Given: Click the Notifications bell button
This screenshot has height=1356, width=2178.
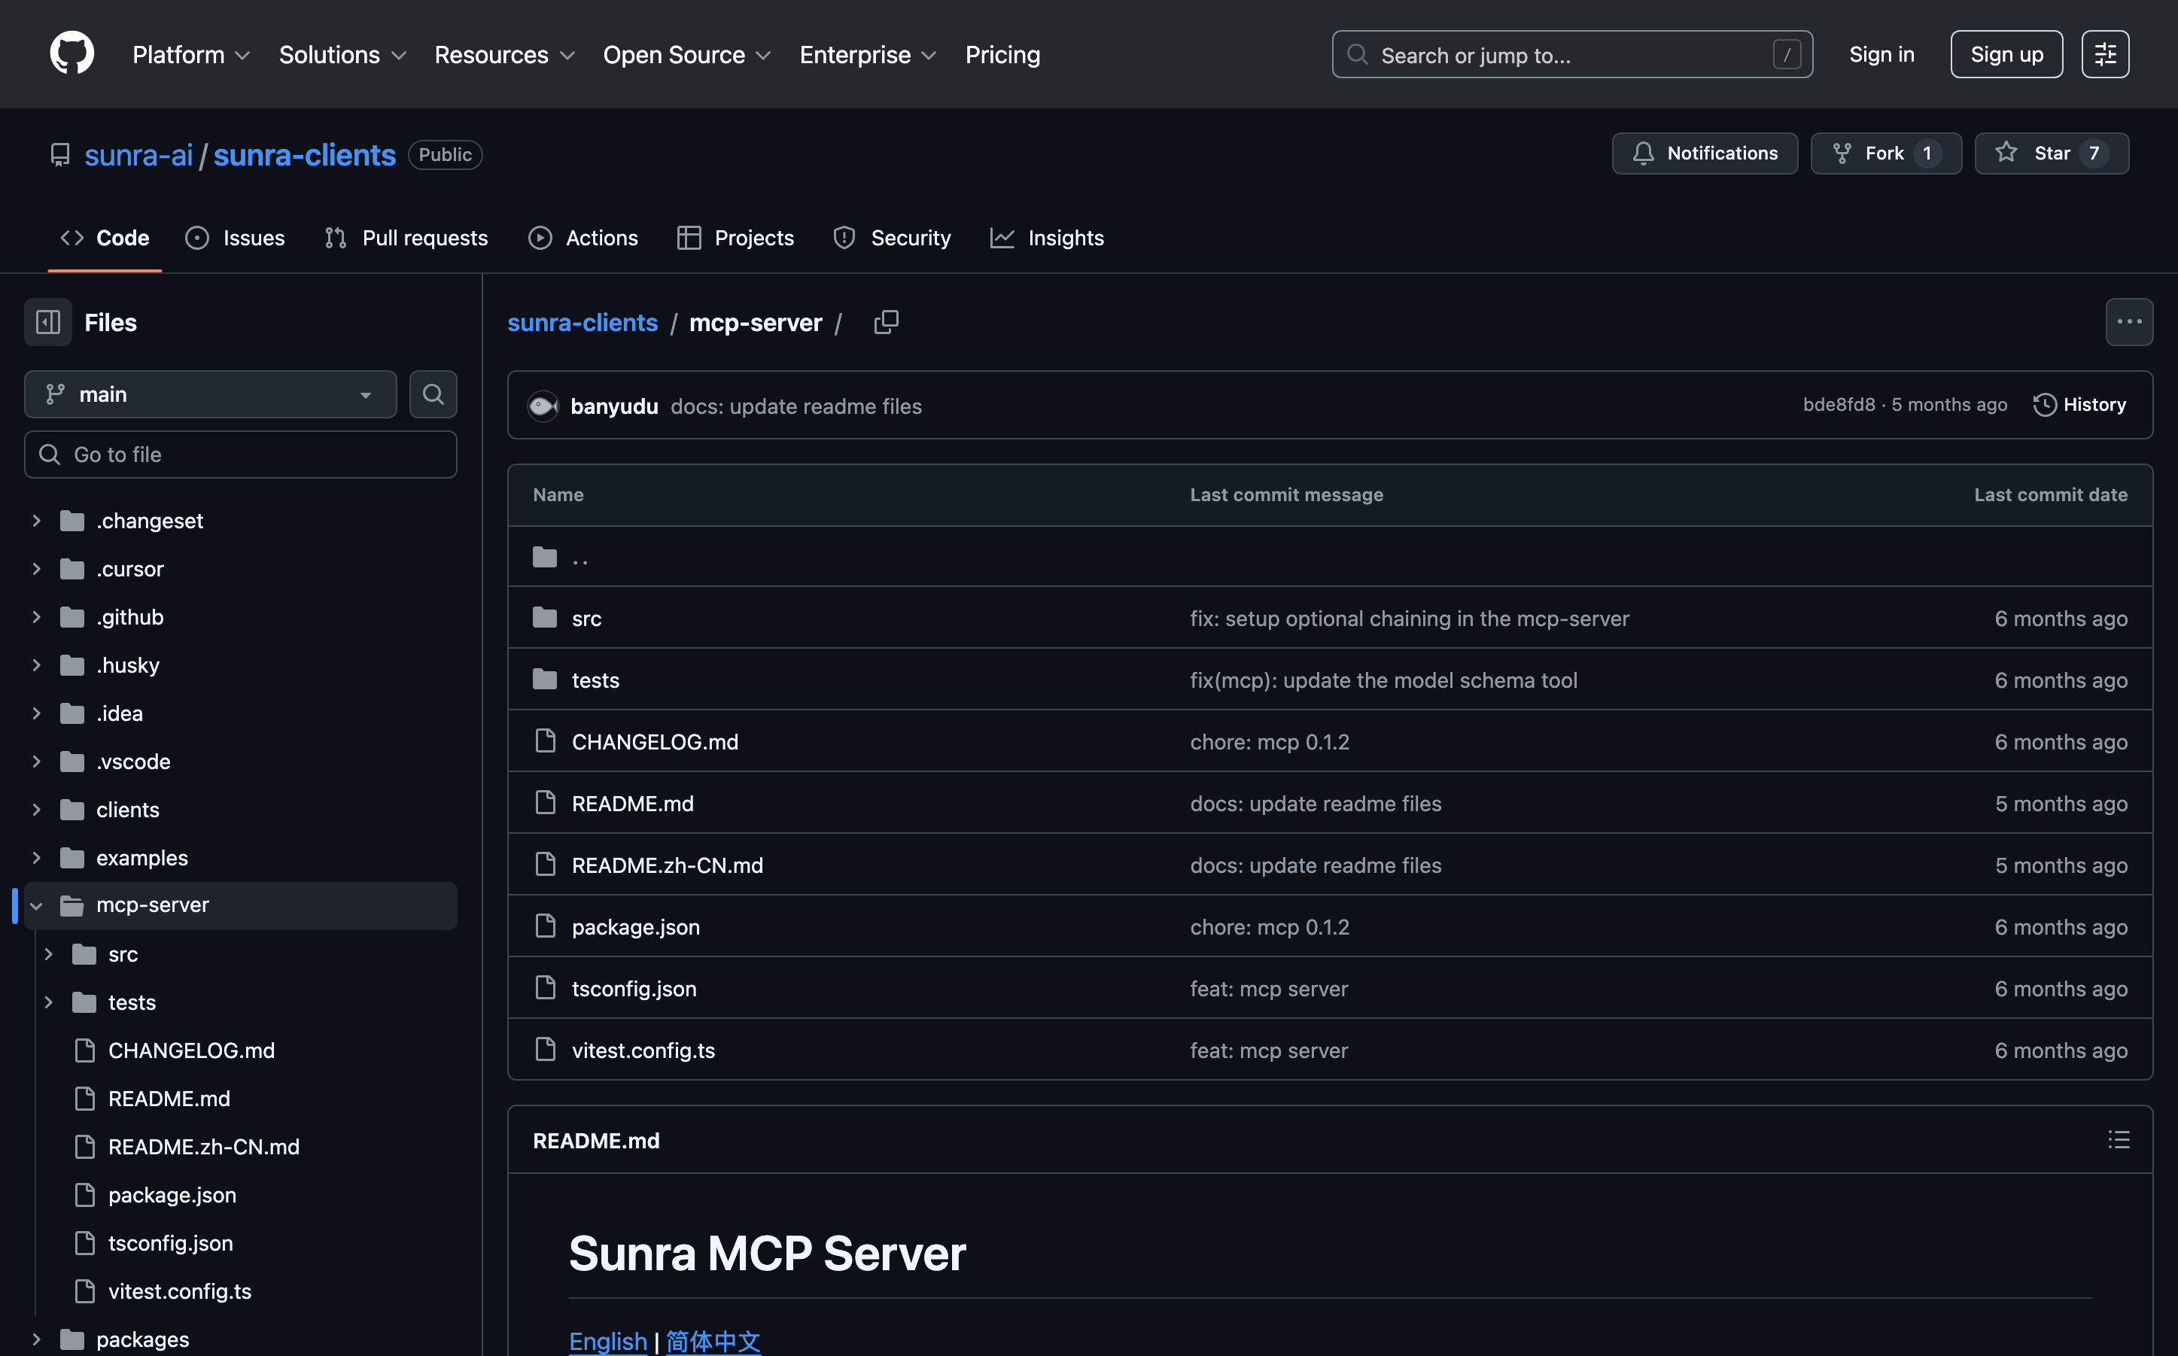Looking at the screenshot, I should [1705, 154].
